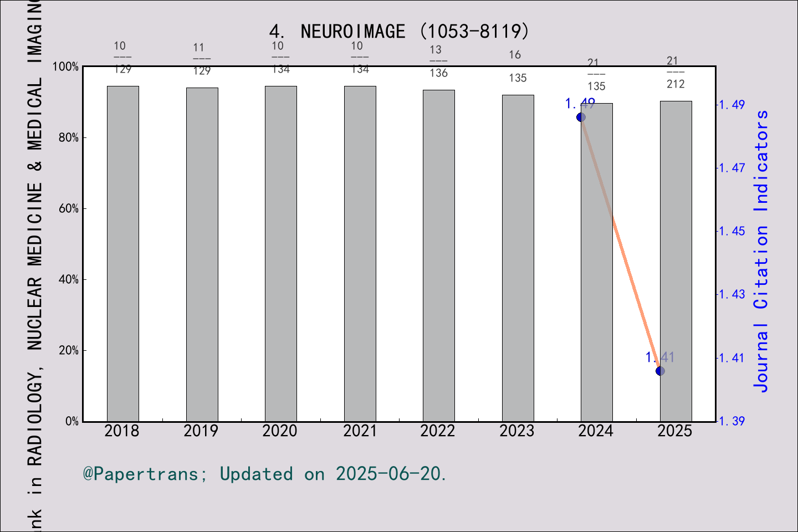Select the 2024 gray bar
The width and height of the screenshot is (798, 532).
(x=596, y=260)
